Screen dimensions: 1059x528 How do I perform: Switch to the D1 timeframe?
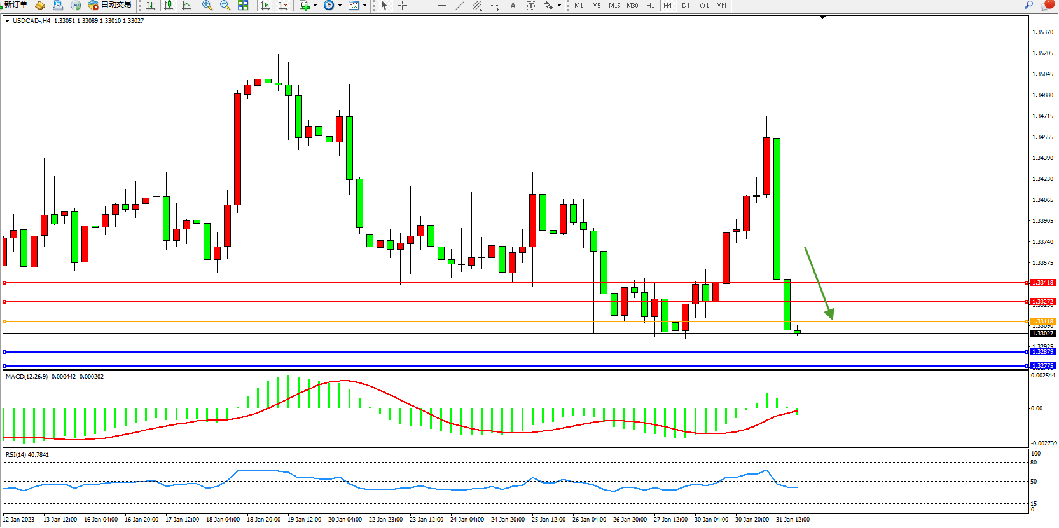[x=686, y=6]
